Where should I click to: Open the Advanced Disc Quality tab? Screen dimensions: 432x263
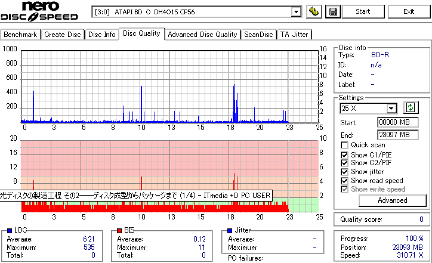(202, 35)
